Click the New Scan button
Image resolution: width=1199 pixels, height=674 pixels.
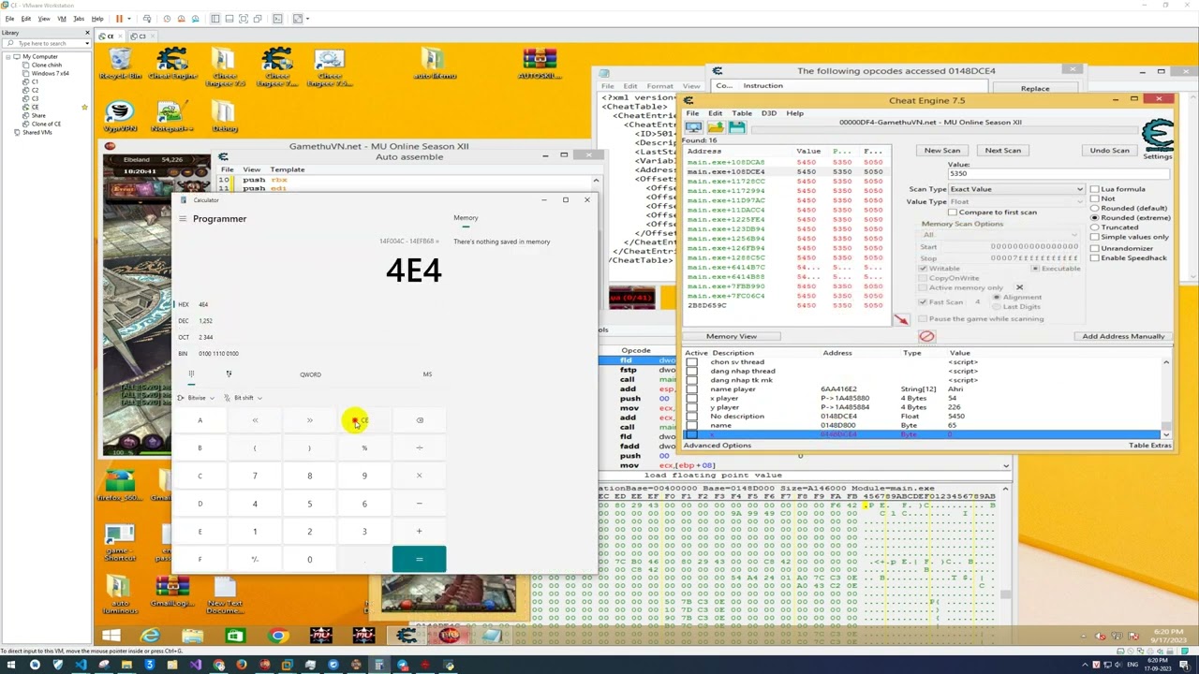pyautogui.click(x=942, y=151)
